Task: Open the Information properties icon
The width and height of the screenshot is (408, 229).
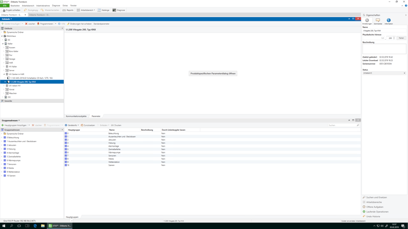Action: (389, 21)
